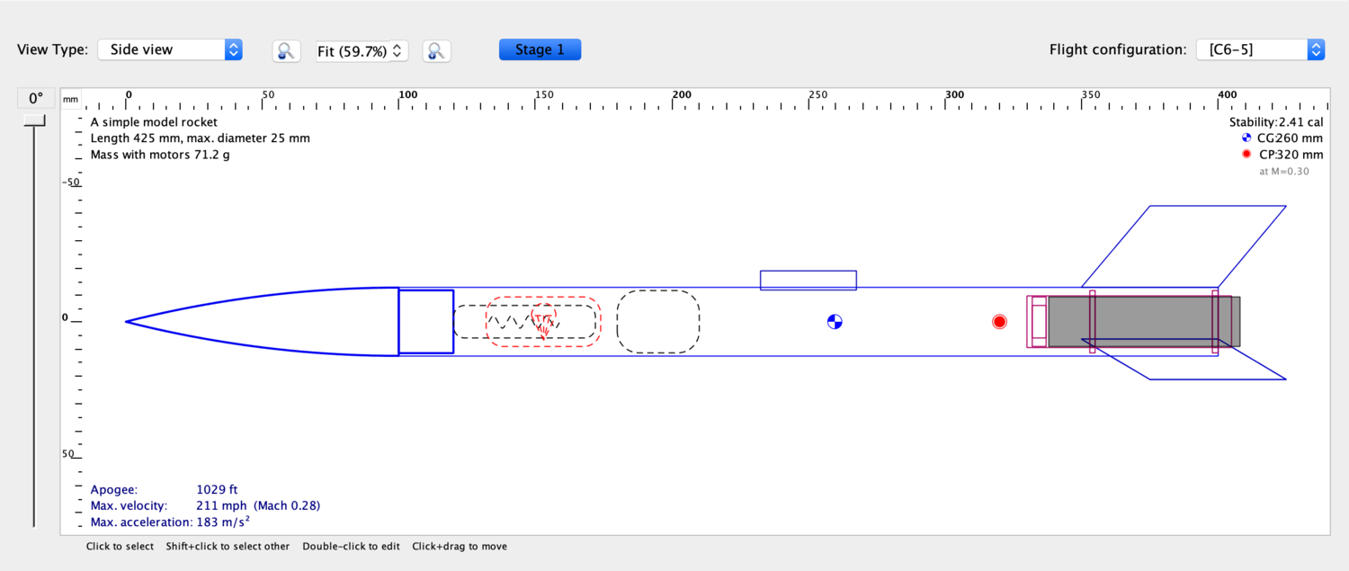Open the Side view type dropdown

[x=169, y=49]
